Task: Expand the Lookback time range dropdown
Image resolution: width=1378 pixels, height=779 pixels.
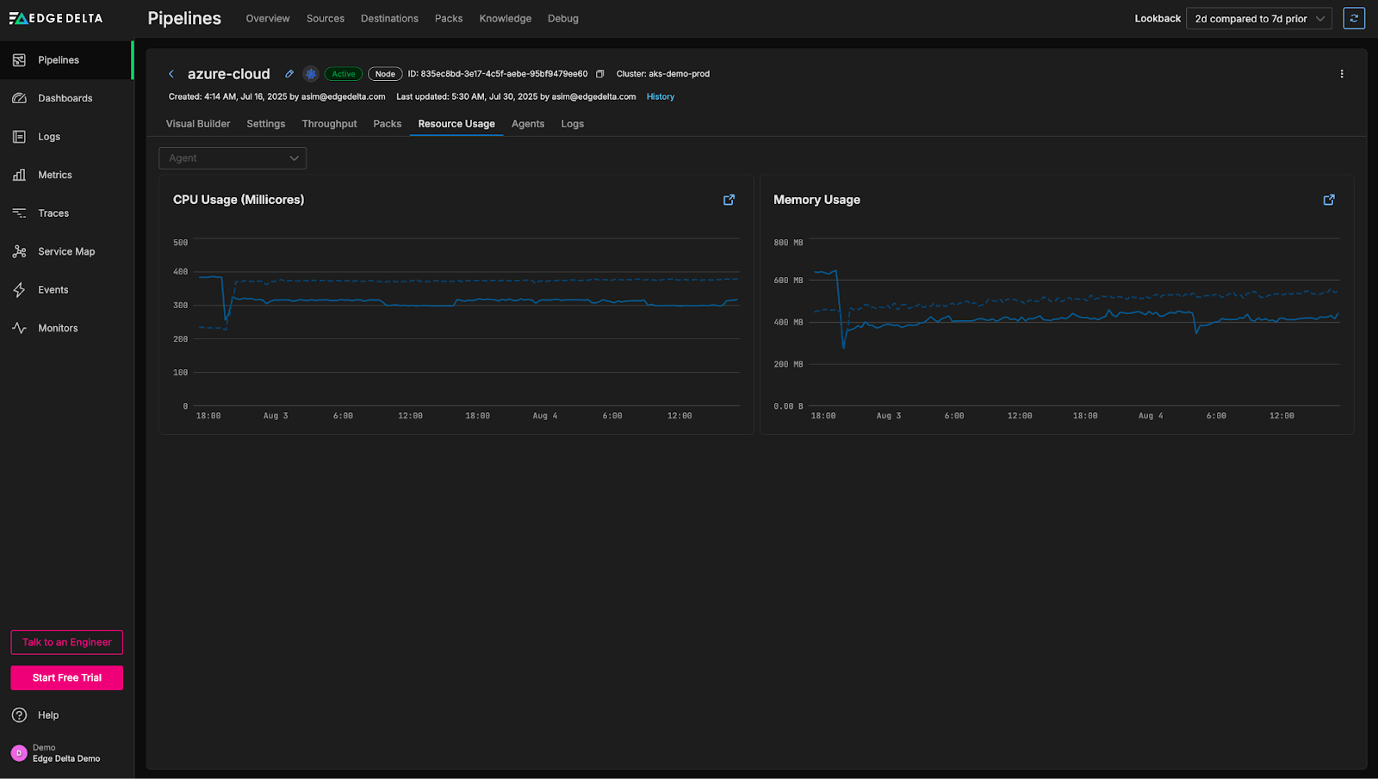Action: 1258,18
